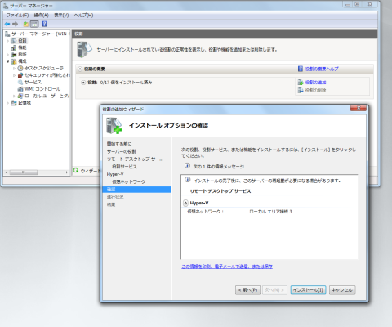Viewport: 392px width, 327px height.
Task: Click the 役割の削除 icon
Action: point(301,90)
